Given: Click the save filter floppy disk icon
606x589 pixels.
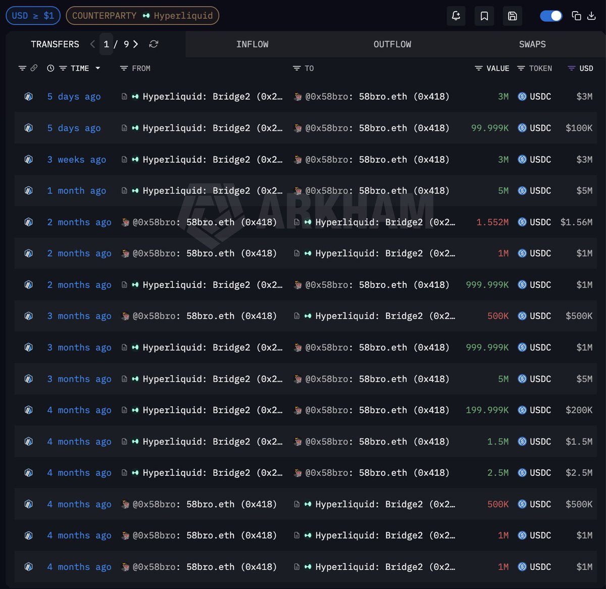Looking at the screenshot, I should click(x=512, y=16).
